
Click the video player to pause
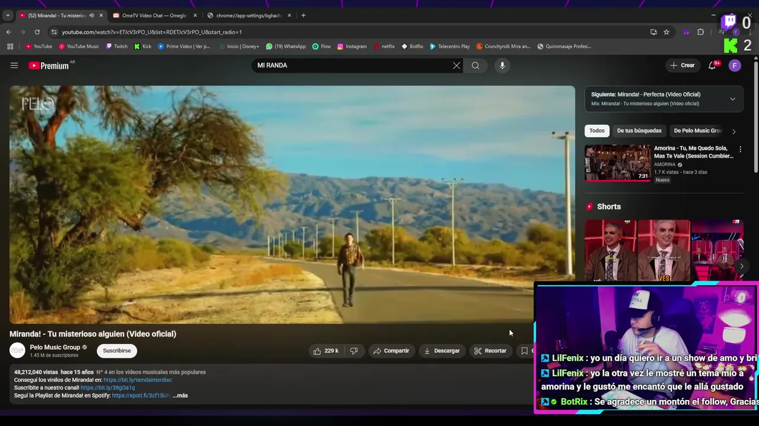pyautogui.click(x=292, y=204)
